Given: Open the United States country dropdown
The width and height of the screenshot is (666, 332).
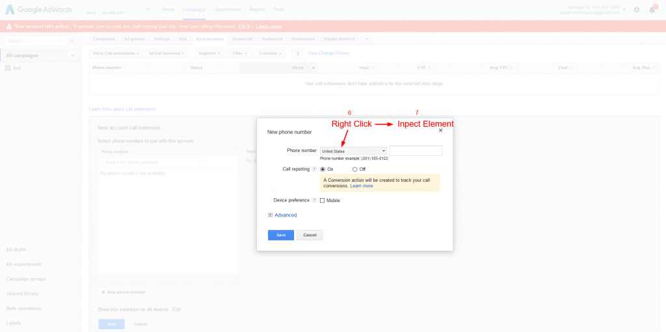Looking at the screenshot, I should [x=353, y=151].
